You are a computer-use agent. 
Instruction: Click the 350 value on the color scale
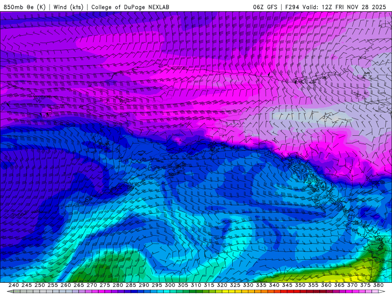pos(300,285)
